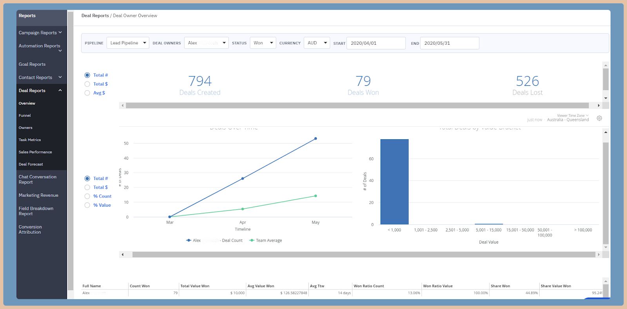Screen dimensions: 627x309
Task: Click the Start date field 2020/04/01
Action: click(x=376, y=43)
